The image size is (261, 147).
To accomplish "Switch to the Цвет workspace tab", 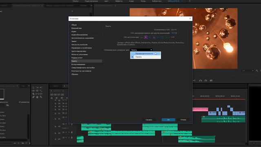I will pyautogui.click(x=106, y=1).
